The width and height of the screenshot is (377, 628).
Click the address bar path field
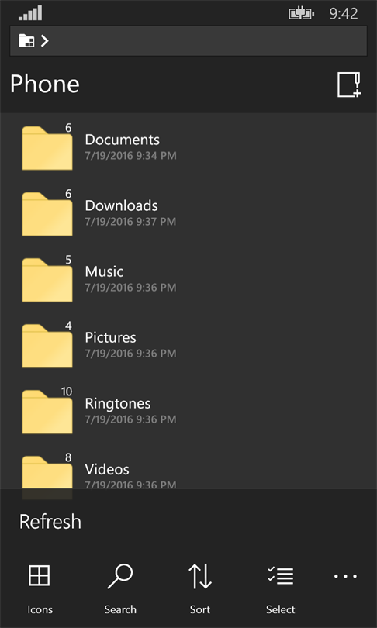(188, 41)
